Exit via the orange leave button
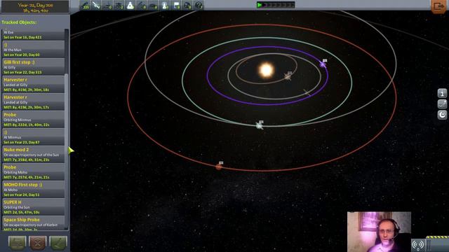 tap(438, 6)
